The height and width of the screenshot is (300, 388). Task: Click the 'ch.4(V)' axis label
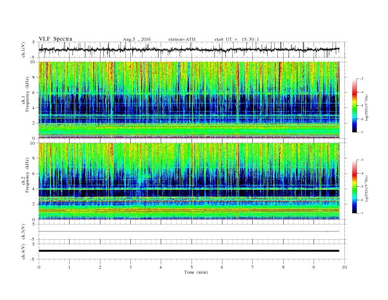click(24, 251)
